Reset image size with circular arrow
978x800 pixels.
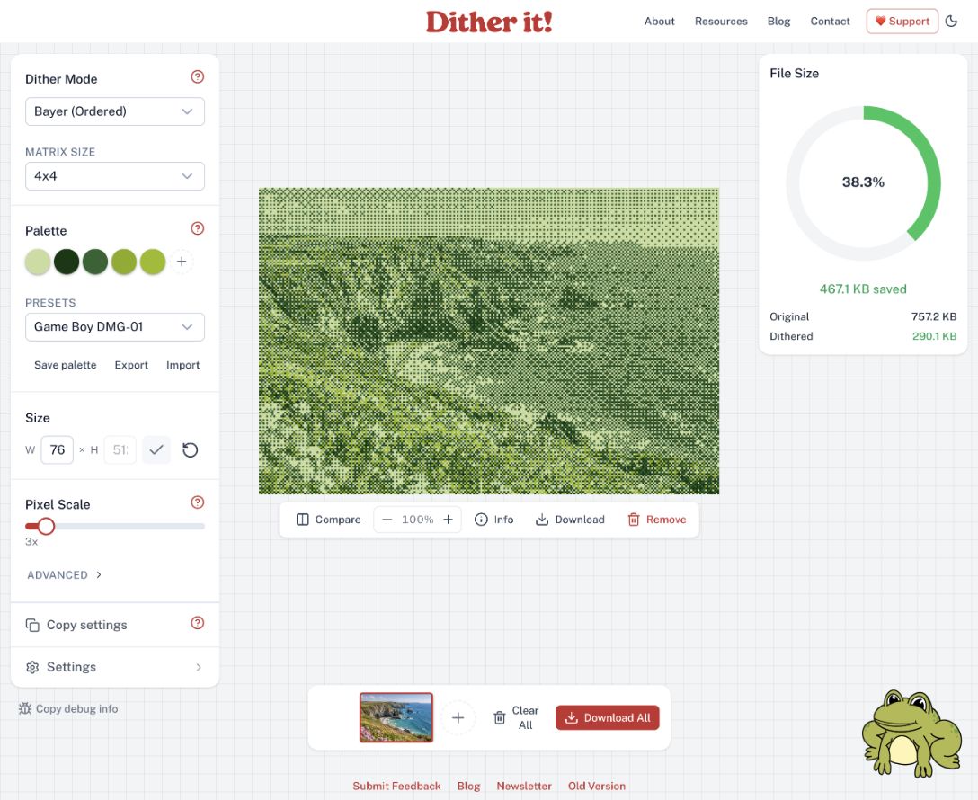(191, 449)
